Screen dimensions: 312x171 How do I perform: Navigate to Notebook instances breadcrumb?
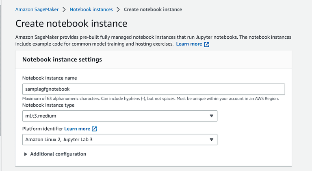tap(91, 9)
